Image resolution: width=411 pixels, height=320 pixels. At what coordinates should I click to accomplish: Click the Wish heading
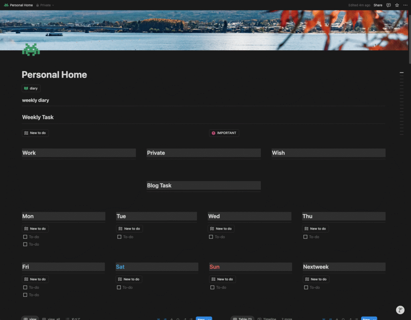[328, 153]
